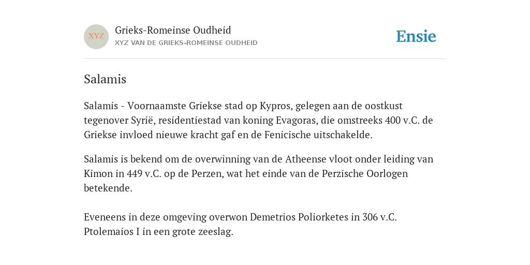This screenshot has width=530, height=265.
Task: Click the name Demetrios Poliorketes
Action: (x=299, y=217)
